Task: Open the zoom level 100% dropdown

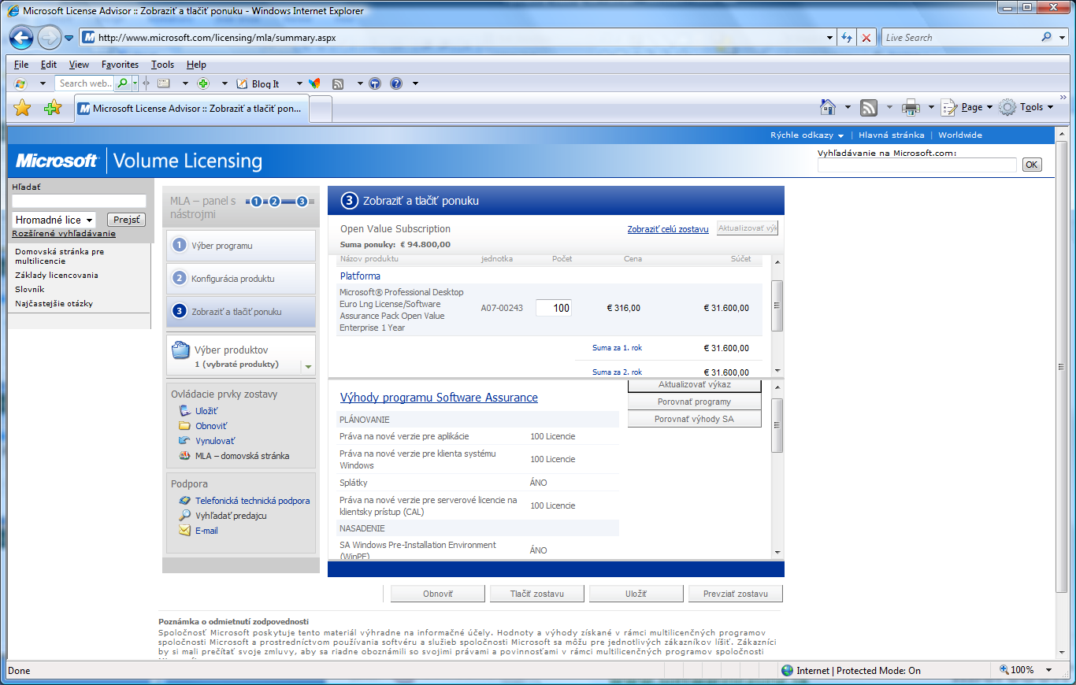Action: coord(1048,670)
